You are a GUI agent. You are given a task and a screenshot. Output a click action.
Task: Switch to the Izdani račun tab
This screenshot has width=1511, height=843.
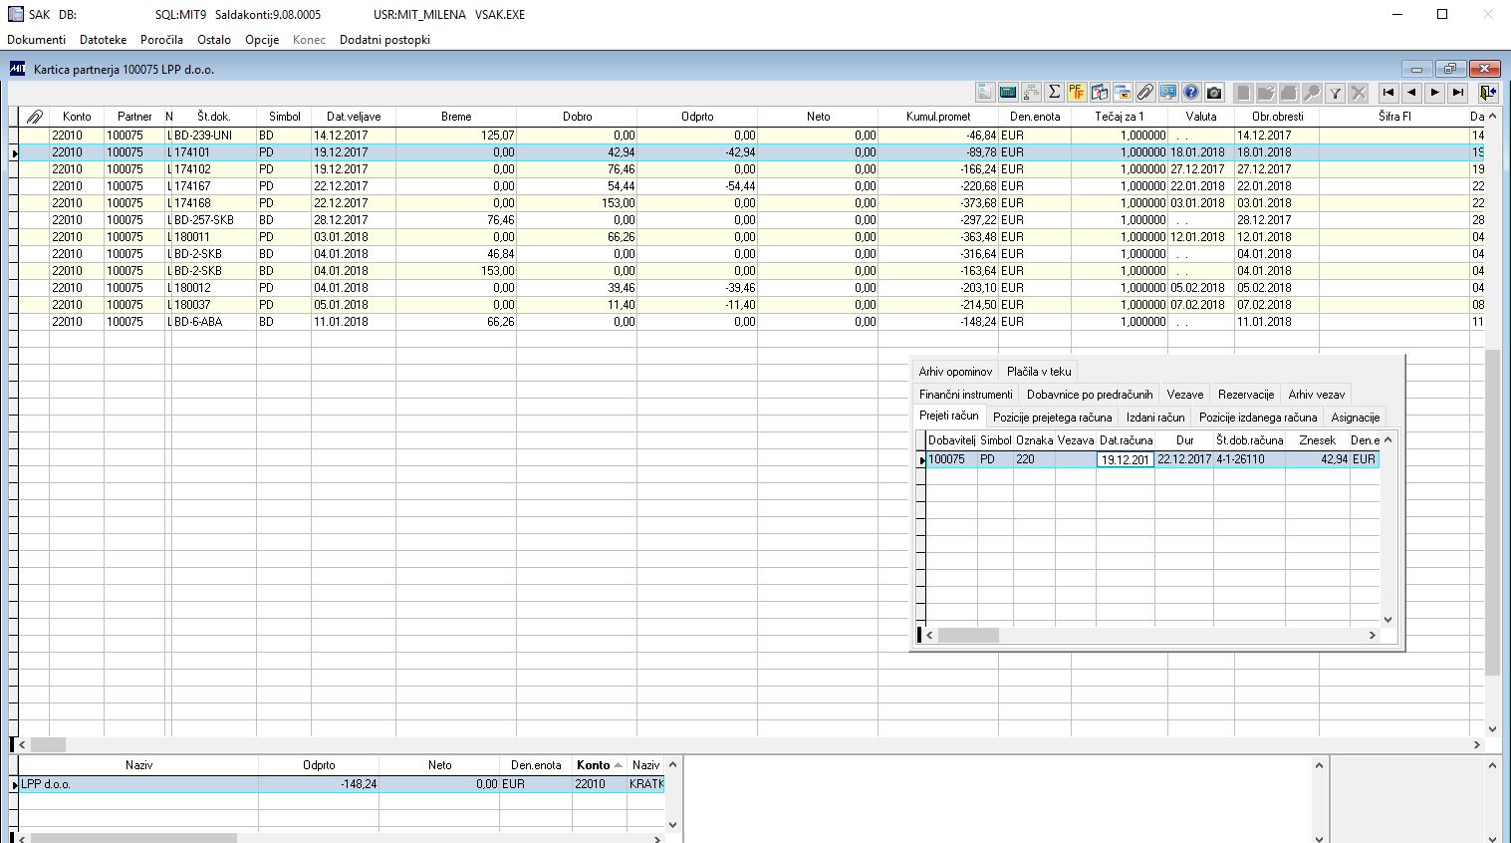coord(1155,418)
